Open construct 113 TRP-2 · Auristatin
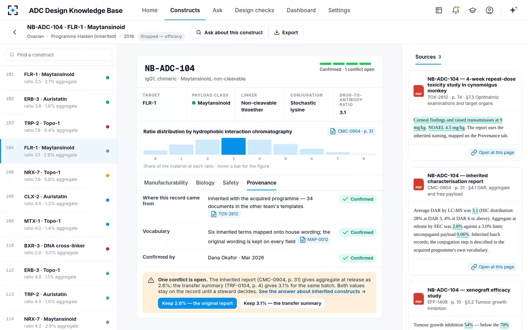Screen dimensions: 528x330 tap(59, 298)
